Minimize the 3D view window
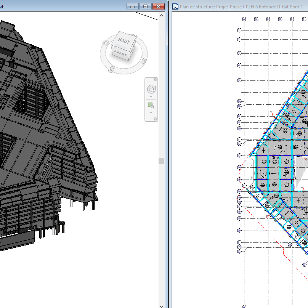Image resolution: width=308 pixels, height=308 pixels. pos(133,6)
